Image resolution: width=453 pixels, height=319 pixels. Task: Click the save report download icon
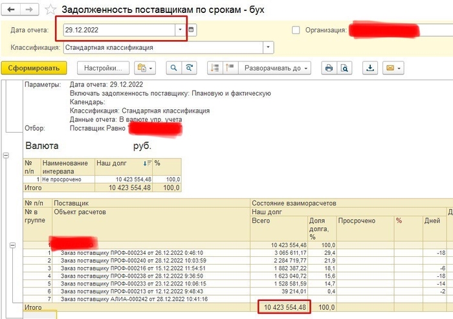[x=370, y=68]
